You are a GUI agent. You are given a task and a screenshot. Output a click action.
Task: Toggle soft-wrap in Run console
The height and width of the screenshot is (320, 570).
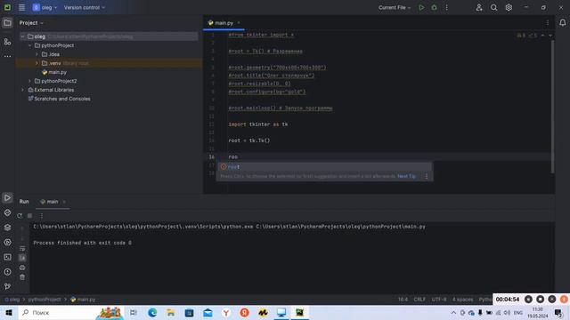pyautogui.click(x=22, y=249)
